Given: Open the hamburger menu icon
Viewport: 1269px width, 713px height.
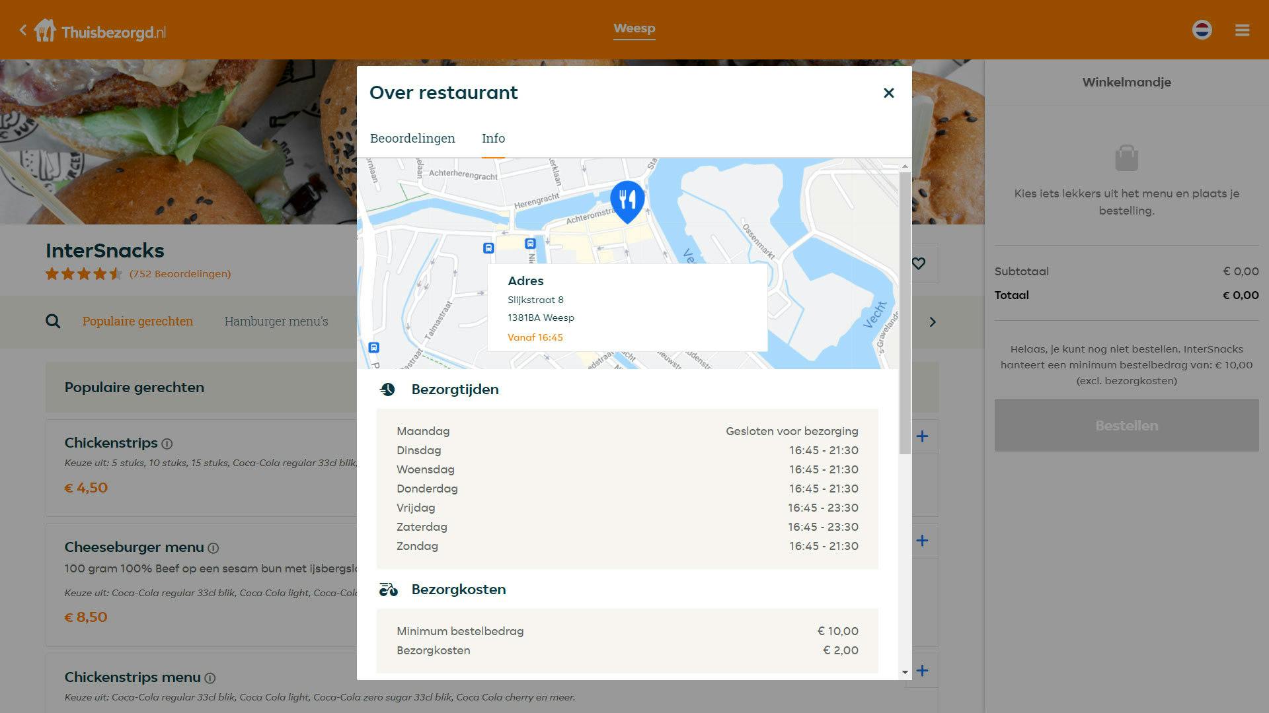Looking at the screenshot, I should click(1242, 30).
